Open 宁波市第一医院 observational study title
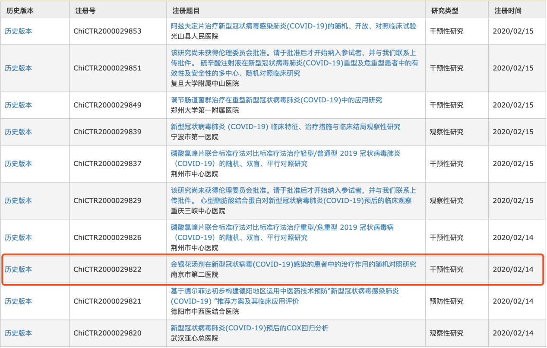547x348 pixels. point(285,127)
